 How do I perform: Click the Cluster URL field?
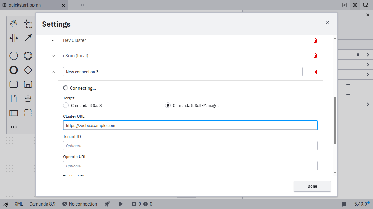190,125
